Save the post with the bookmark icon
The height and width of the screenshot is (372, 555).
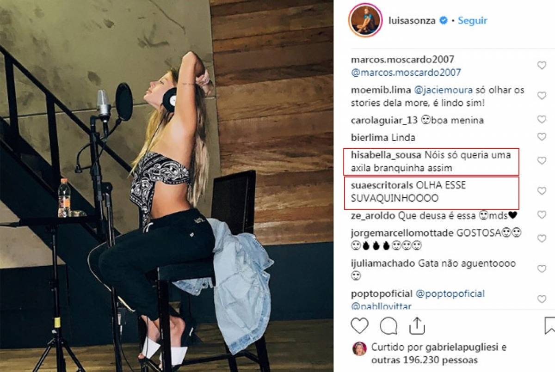tap(550, 325)
